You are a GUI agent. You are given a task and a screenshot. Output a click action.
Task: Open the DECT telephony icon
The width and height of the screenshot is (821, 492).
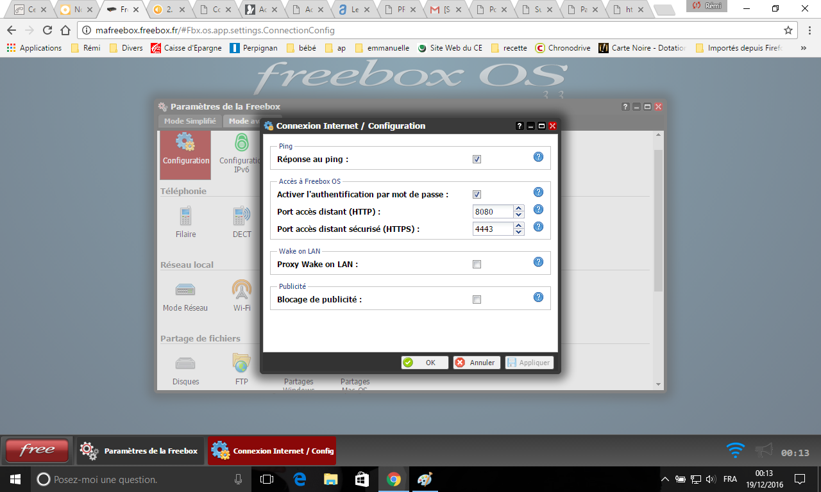pyautogui.click(x=242, y=222)
